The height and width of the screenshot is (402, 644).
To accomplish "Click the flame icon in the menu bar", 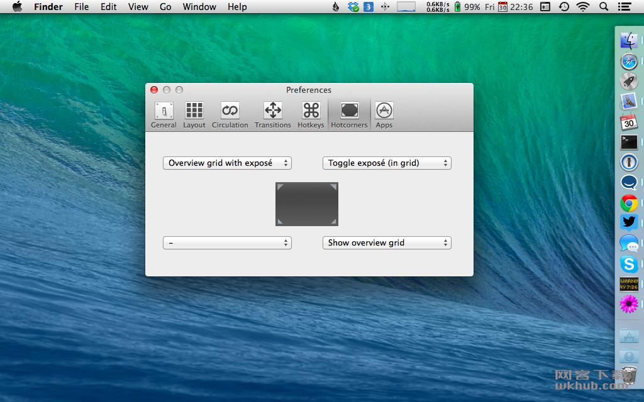I will coord(336,6).
